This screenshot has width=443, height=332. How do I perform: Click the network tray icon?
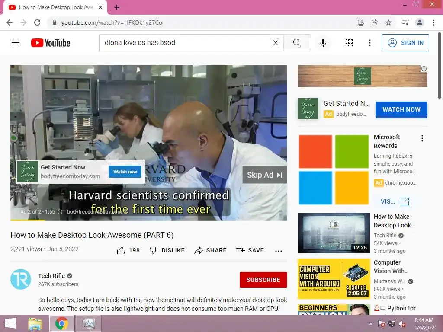(392, 324)
